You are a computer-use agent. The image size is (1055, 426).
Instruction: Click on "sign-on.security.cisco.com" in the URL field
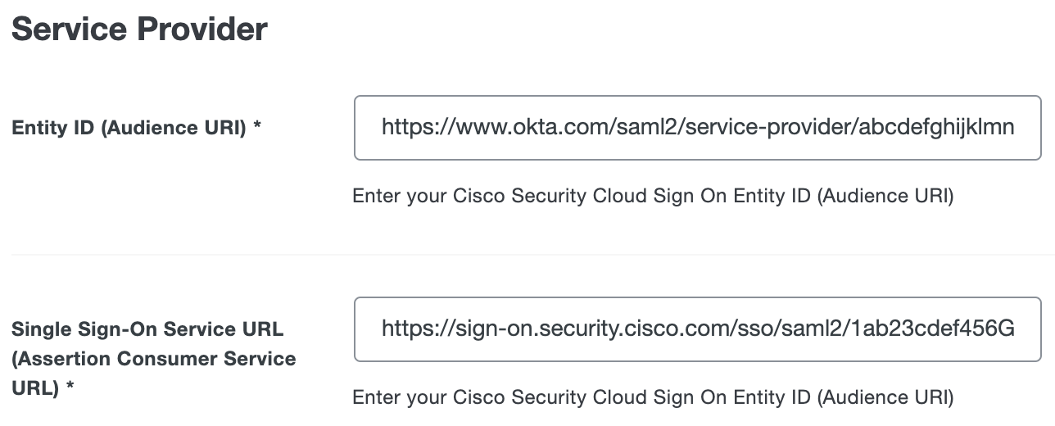tap(588, 329)
